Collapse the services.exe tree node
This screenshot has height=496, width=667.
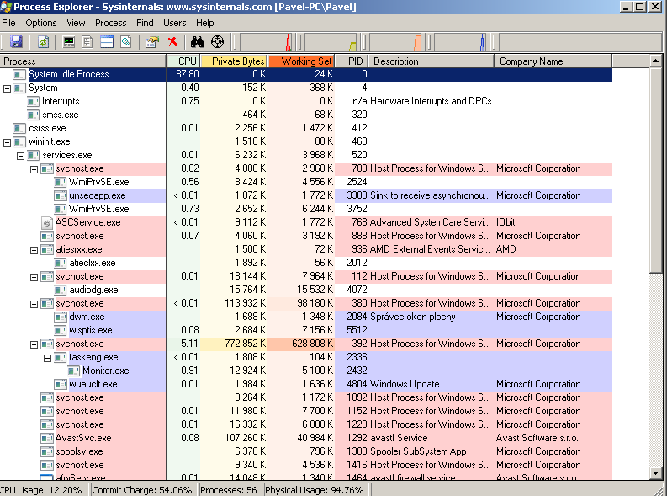[x=21, y=155]
